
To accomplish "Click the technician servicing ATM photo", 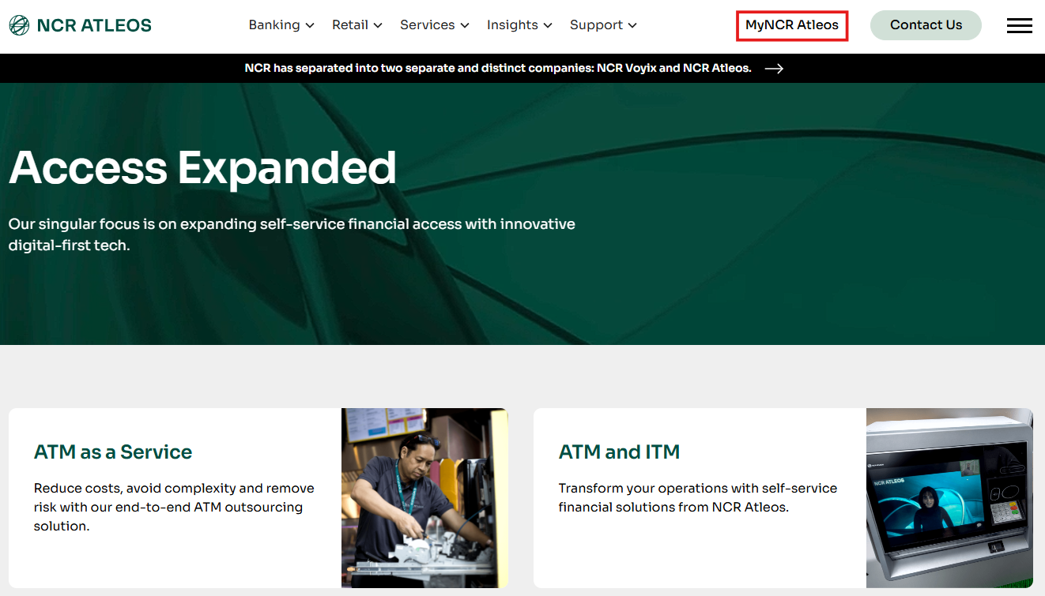I will 424,498.
